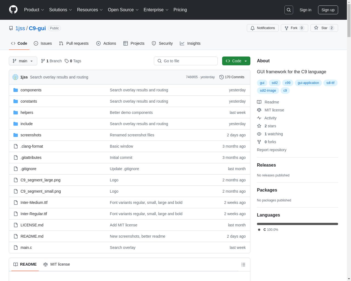This screenshot has width=351, height=281.
Task: Click the clock history icon near 170 Commits
Action: pyautogui.click(x=222, y=77)
